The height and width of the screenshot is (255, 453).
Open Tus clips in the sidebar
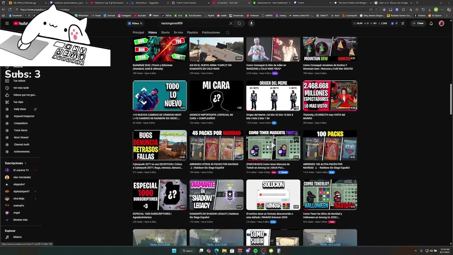[x=21, y=102]
